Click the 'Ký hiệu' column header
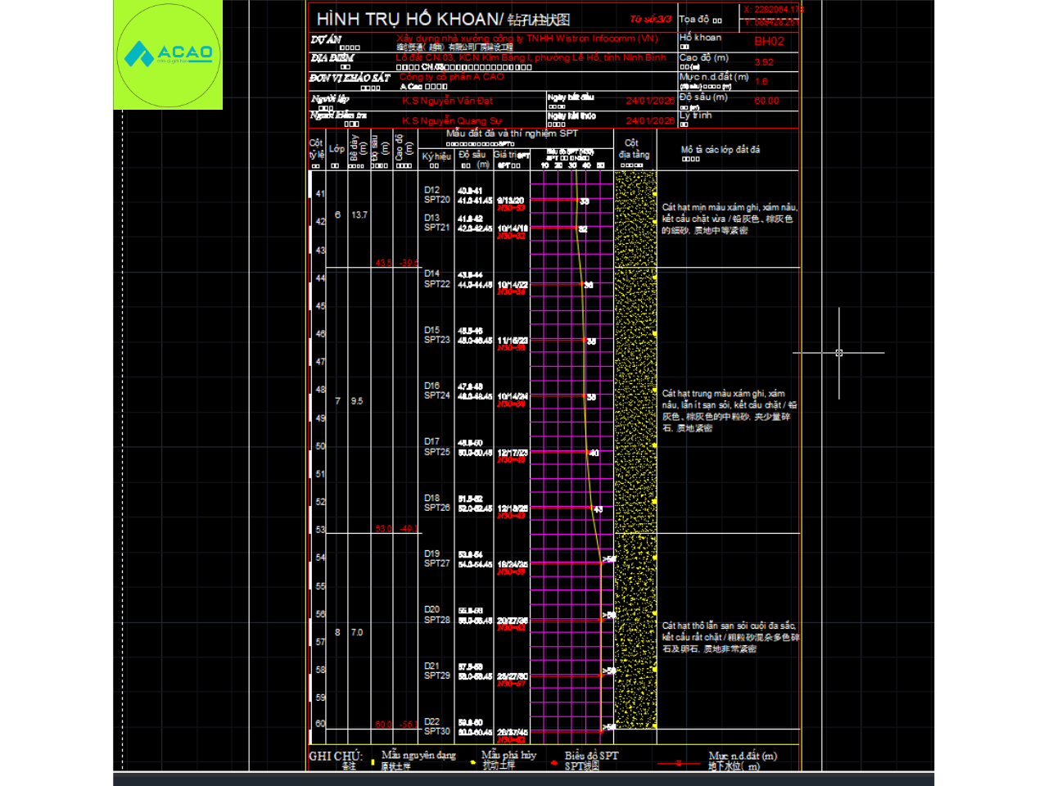Image resolution: width=1048 pixels, height=786 pixels. pyautogui.click(x=436, y=156)
